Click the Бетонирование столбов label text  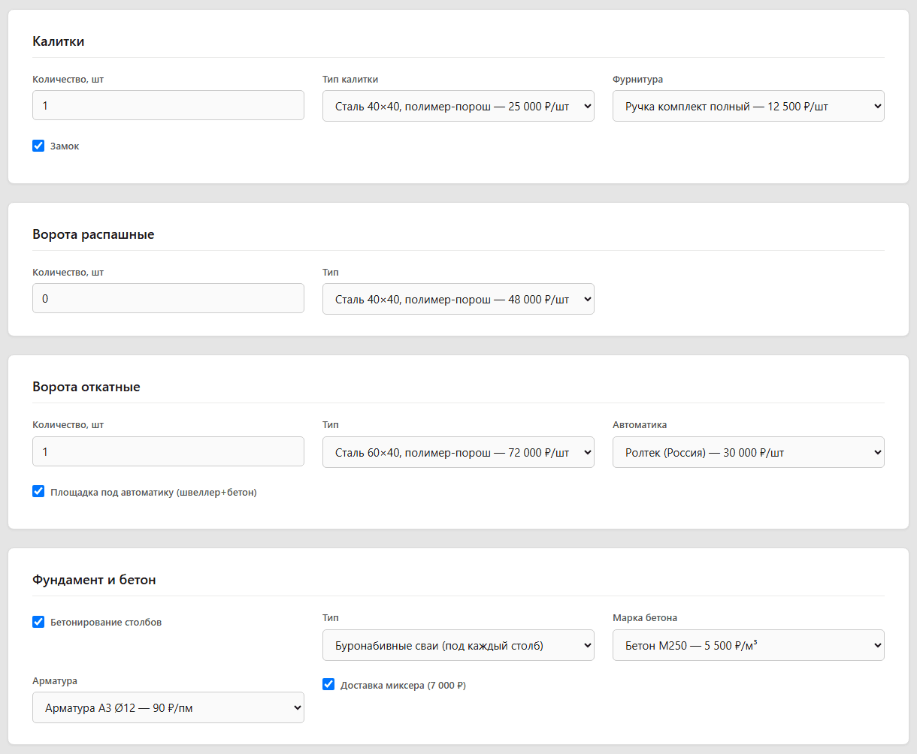(x=106, y=622)
